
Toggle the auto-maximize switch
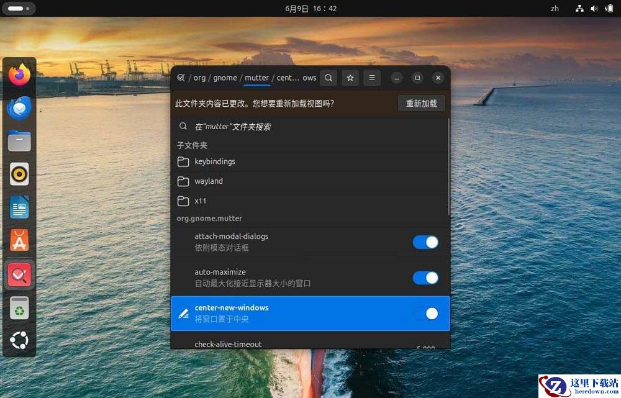pos(425,278)
